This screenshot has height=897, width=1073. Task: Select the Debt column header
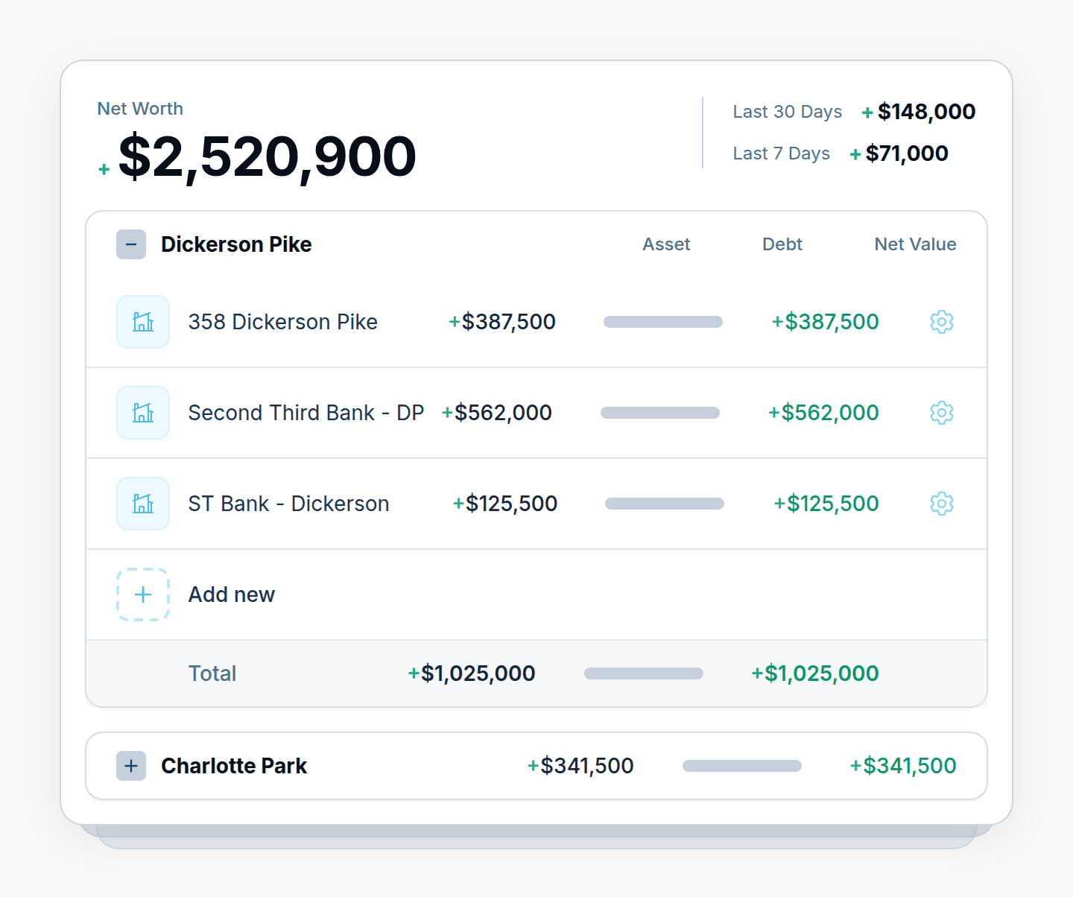pos(782,244)
